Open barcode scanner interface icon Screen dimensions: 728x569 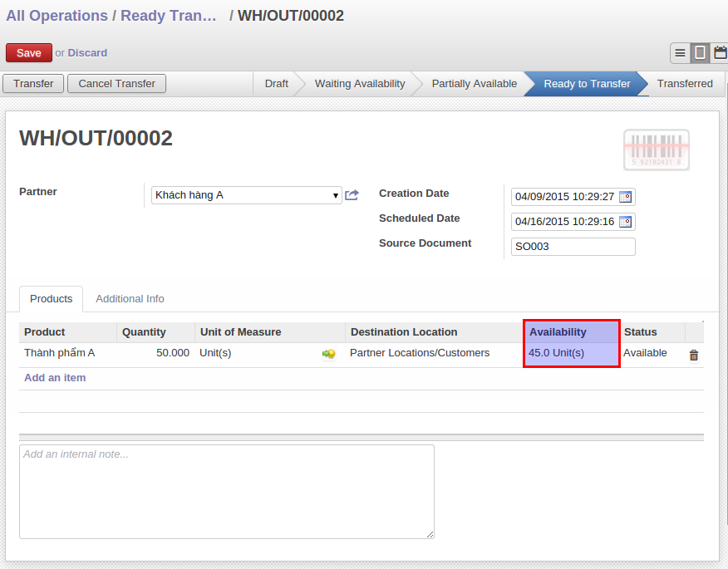[x=656, y=150]
